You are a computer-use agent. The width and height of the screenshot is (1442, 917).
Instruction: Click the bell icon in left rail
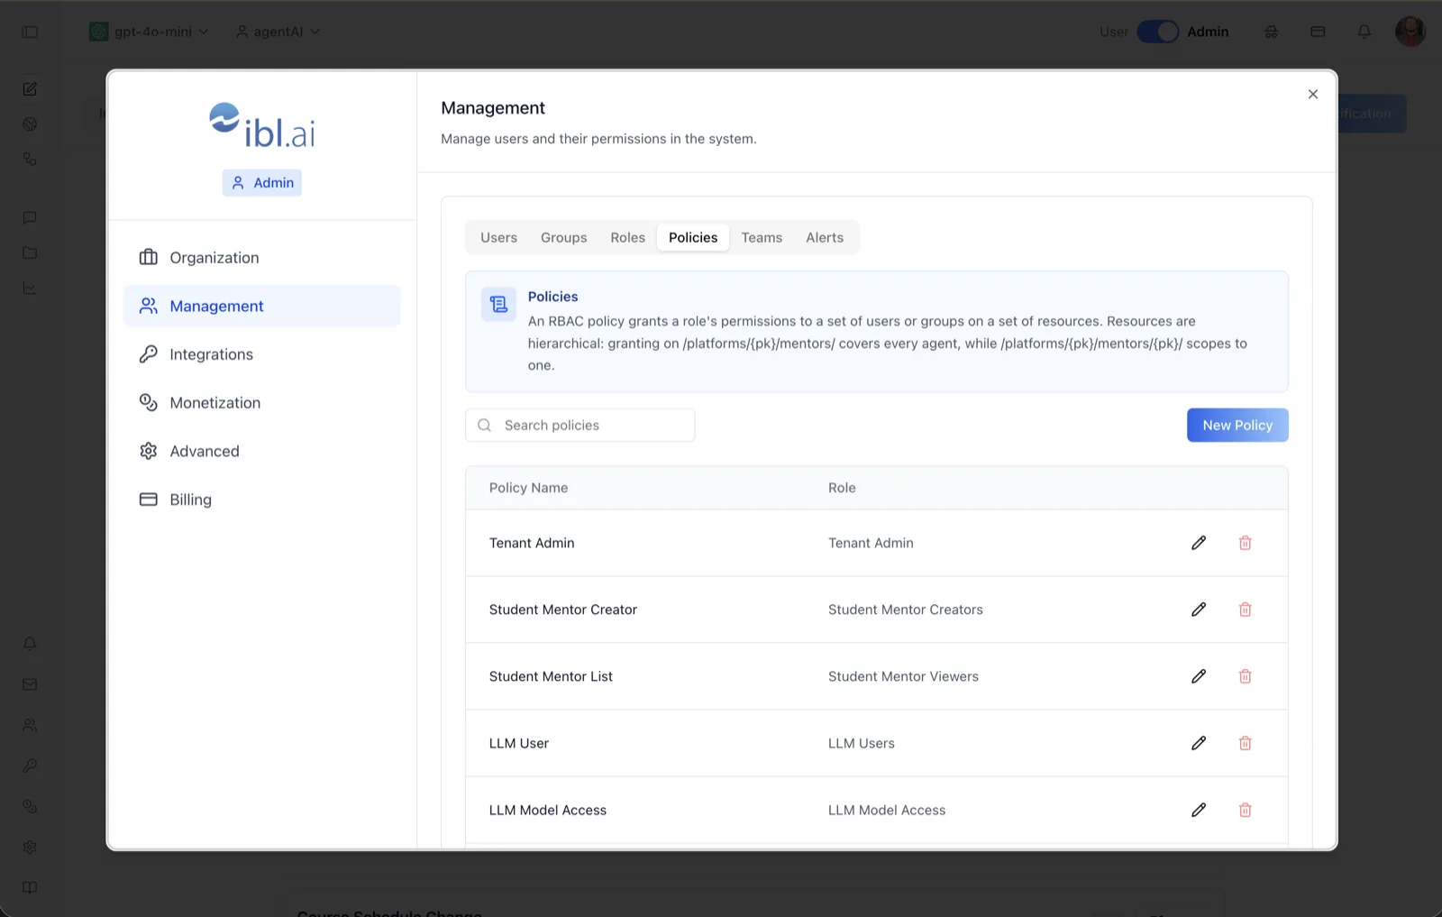(30, 644)
